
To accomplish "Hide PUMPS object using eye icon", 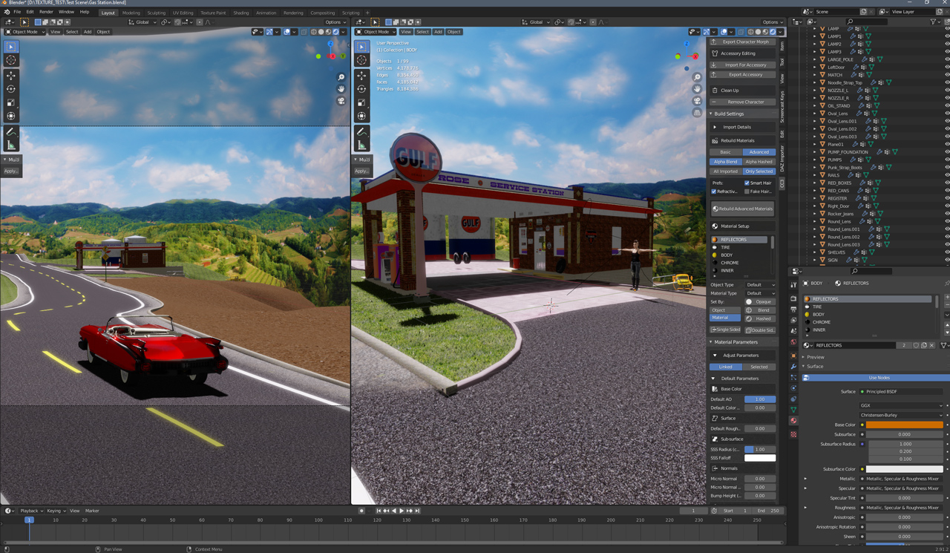I will (946, 160).
